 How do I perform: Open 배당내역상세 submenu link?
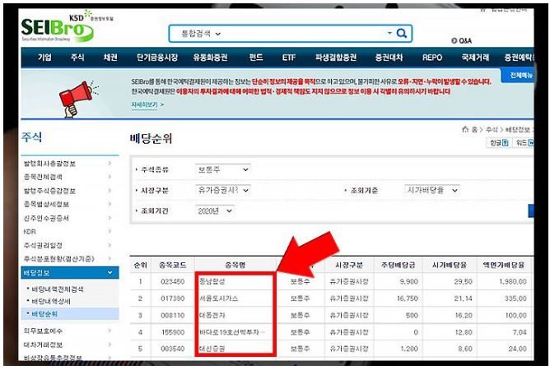point(51,301)
